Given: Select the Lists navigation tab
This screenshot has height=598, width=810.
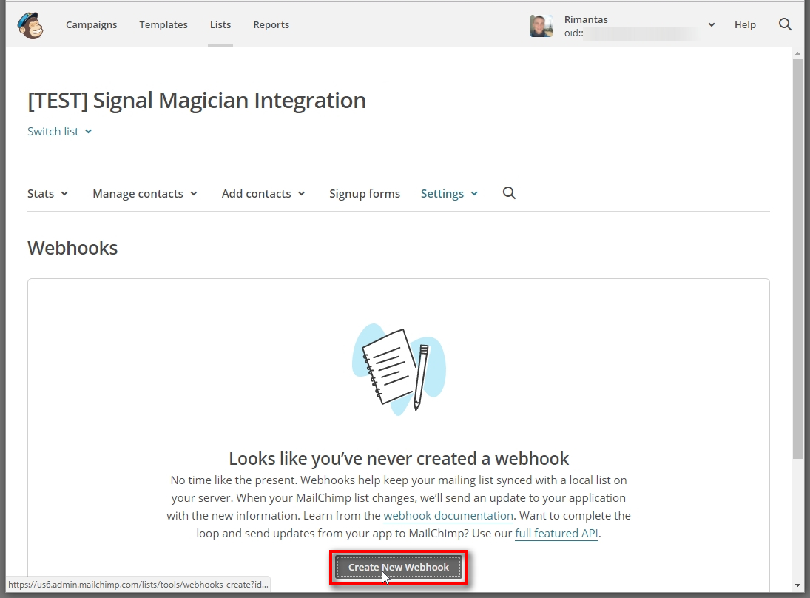Looking at the screenshot, I should [x=220, y=25].
